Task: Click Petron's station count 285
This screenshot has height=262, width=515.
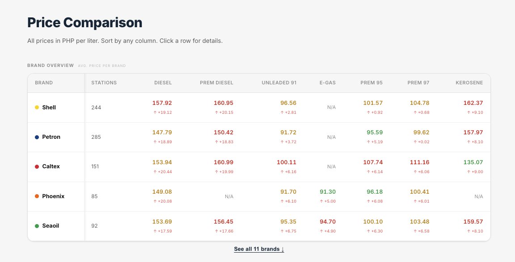Action: pyautogui.click(x=96, y=137)
